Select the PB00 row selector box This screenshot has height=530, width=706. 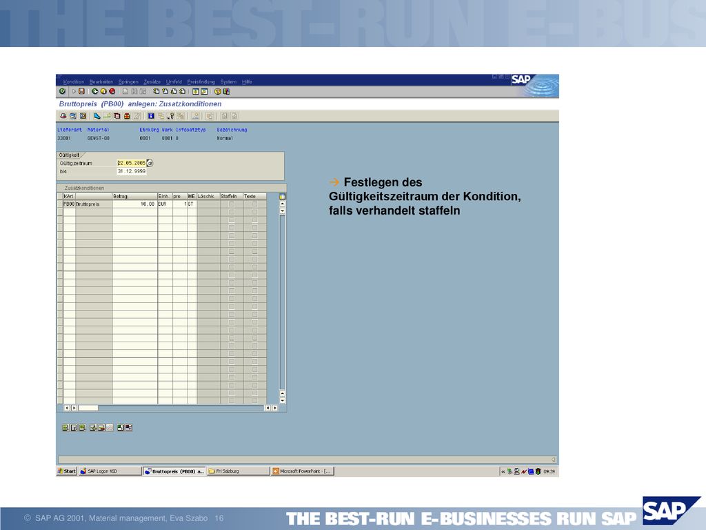click(60, 204)
